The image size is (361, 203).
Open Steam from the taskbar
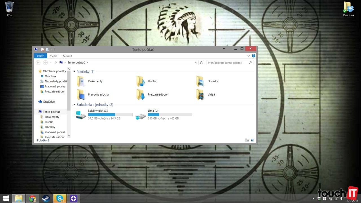coord(46,198)
